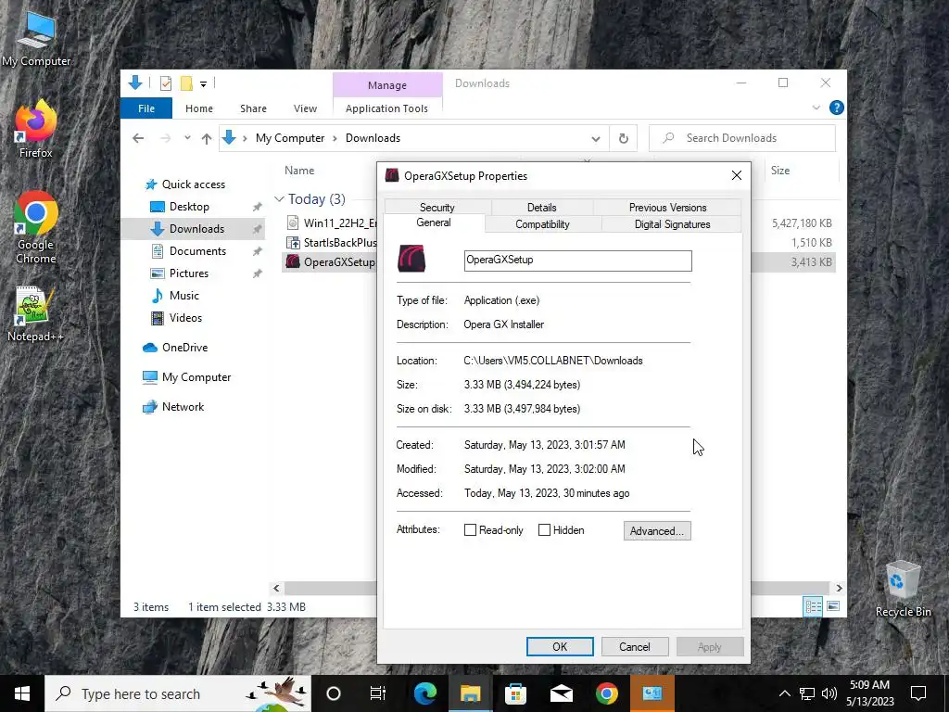
Task: Open Cortana circle on taskbar
Action: point(334,693)
